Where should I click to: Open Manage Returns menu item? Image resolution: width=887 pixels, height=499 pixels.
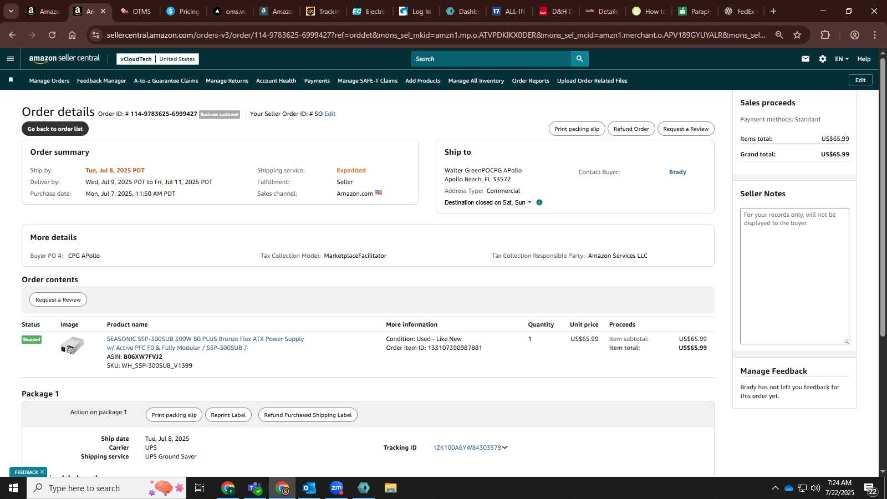pyautogui.click(x=227, y=81)
